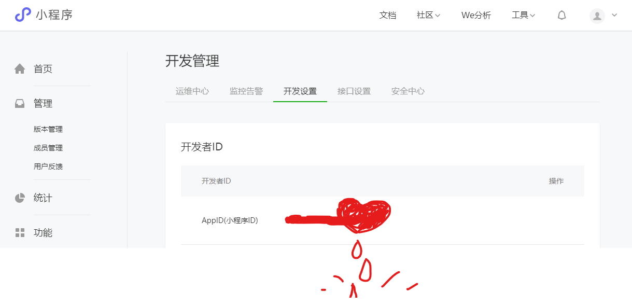The height and width of the screenshot is (306, 632).
Task: Open account dropdown arrow beside avatar
Action: point(614,15)
